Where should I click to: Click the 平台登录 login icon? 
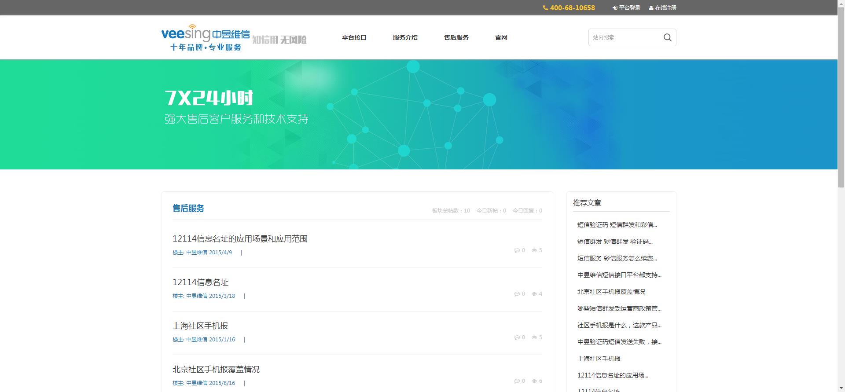615,8
